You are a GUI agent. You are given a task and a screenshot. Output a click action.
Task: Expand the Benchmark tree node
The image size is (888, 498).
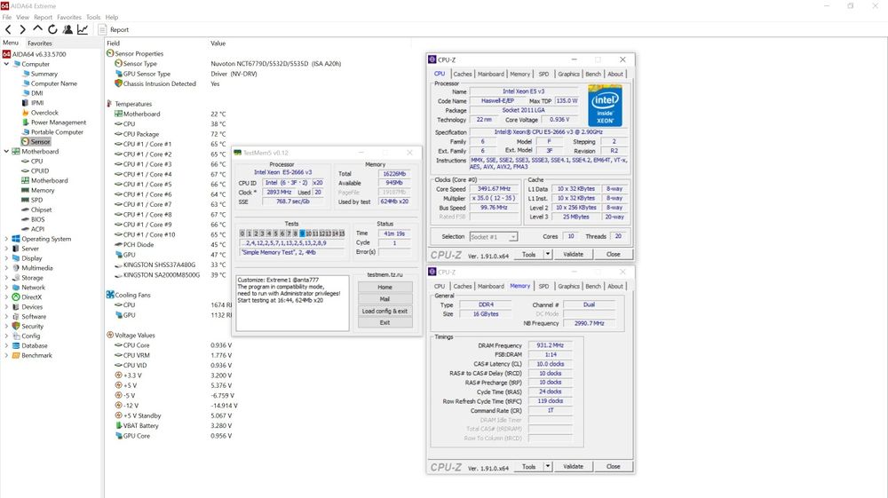[x=6, y=355]
